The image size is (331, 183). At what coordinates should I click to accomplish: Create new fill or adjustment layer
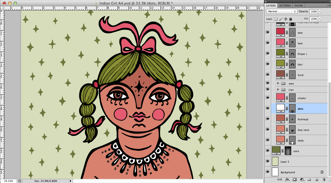(302, 179)
